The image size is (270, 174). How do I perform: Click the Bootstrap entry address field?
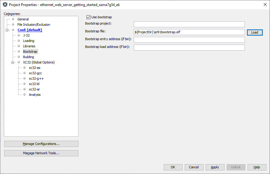coord(189,40)
